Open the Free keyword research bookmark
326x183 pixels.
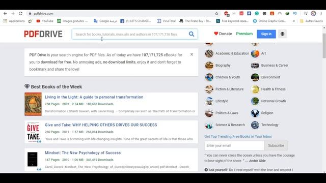[232, 21]
